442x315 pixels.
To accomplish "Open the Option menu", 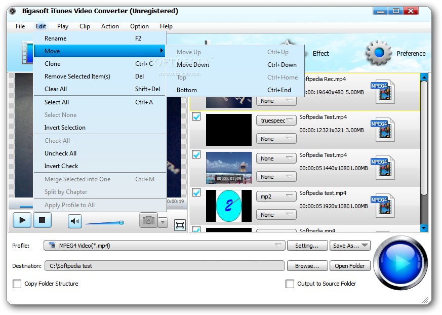I will (139, 26).
